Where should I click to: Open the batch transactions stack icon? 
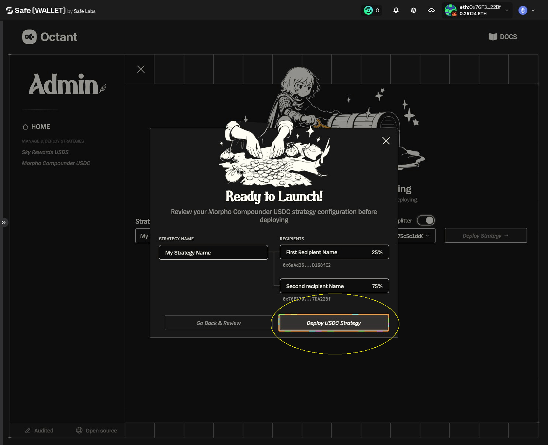click(414, 10)
